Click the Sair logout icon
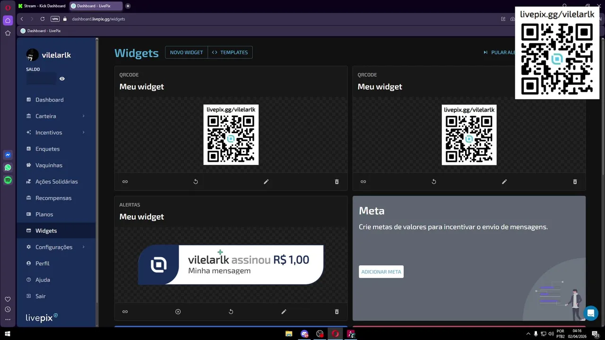605x340 pixels. tap(28, 296)
